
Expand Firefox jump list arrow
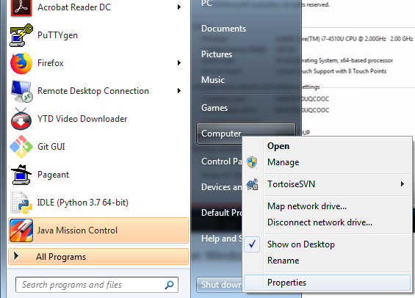coord(179,63)
